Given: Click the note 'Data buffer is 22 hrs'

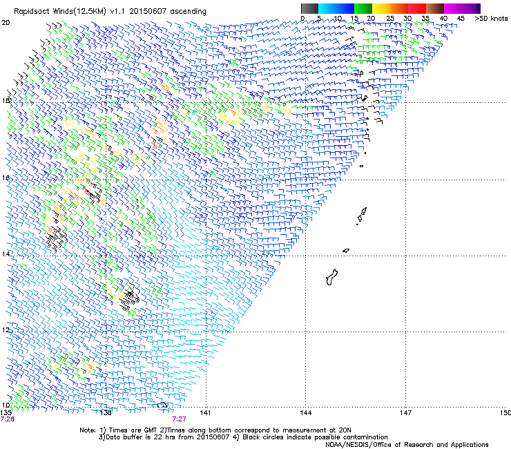Looking at the screenshot, I should pyautogui.click(x=140, y=437).
